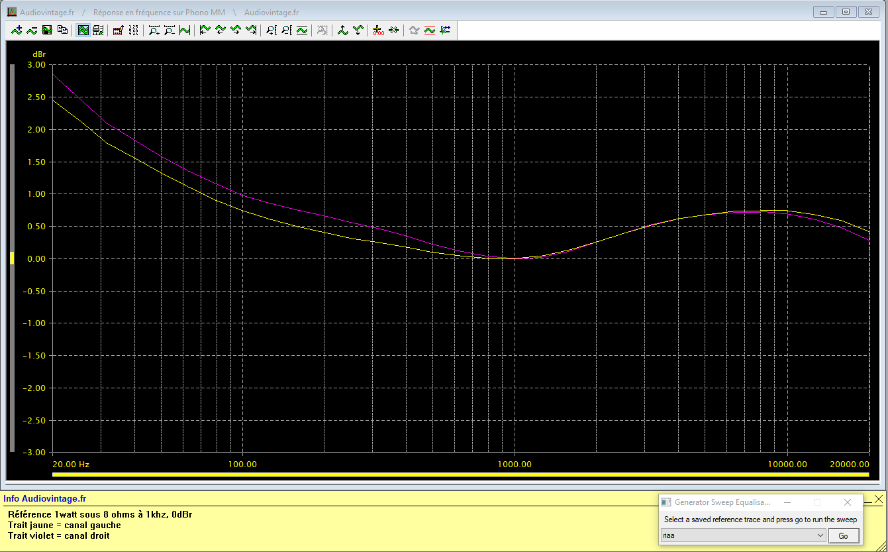
Task: Click the gray vertical scale track at left
Action: point(12,258)
